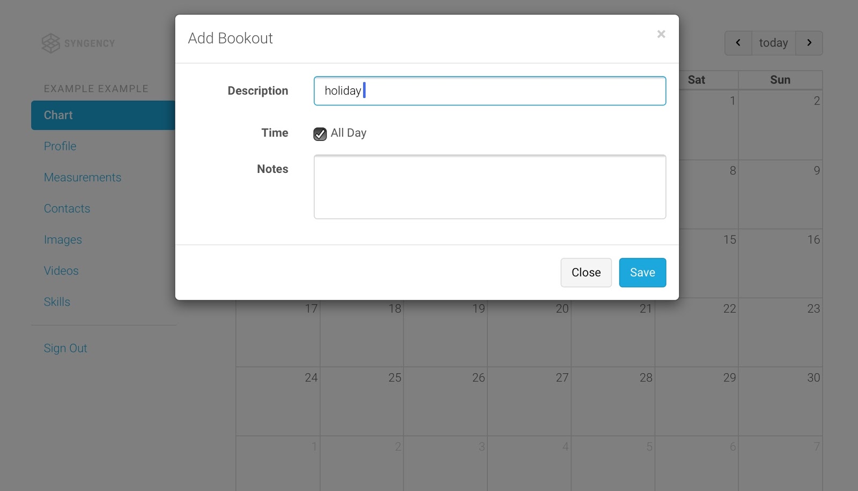Save the bookout
Viewport: 858px width, 491px height.
[642, 273]
